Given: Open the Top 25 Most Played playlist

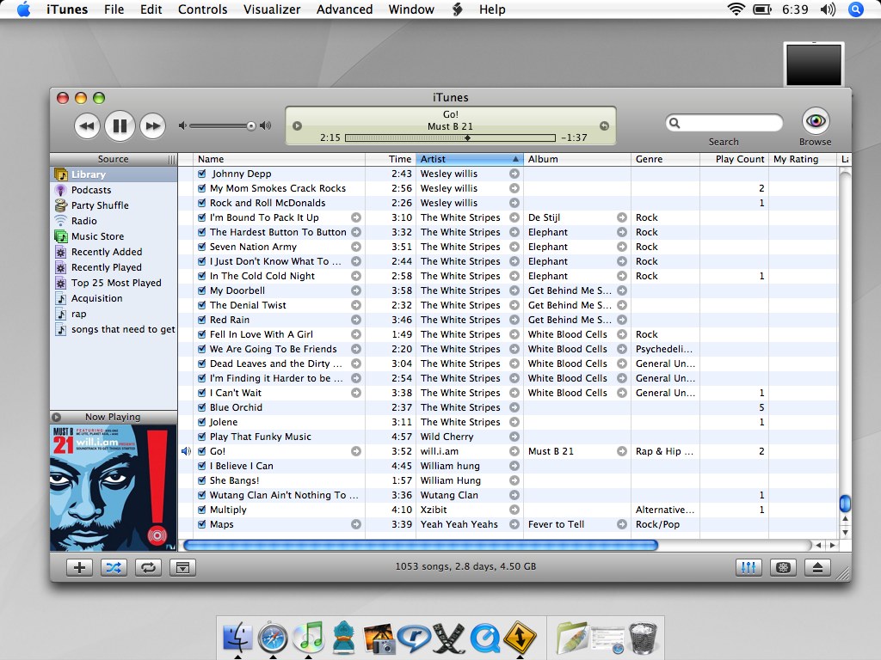Looking at the screenshot, I should tap(114, 283).
